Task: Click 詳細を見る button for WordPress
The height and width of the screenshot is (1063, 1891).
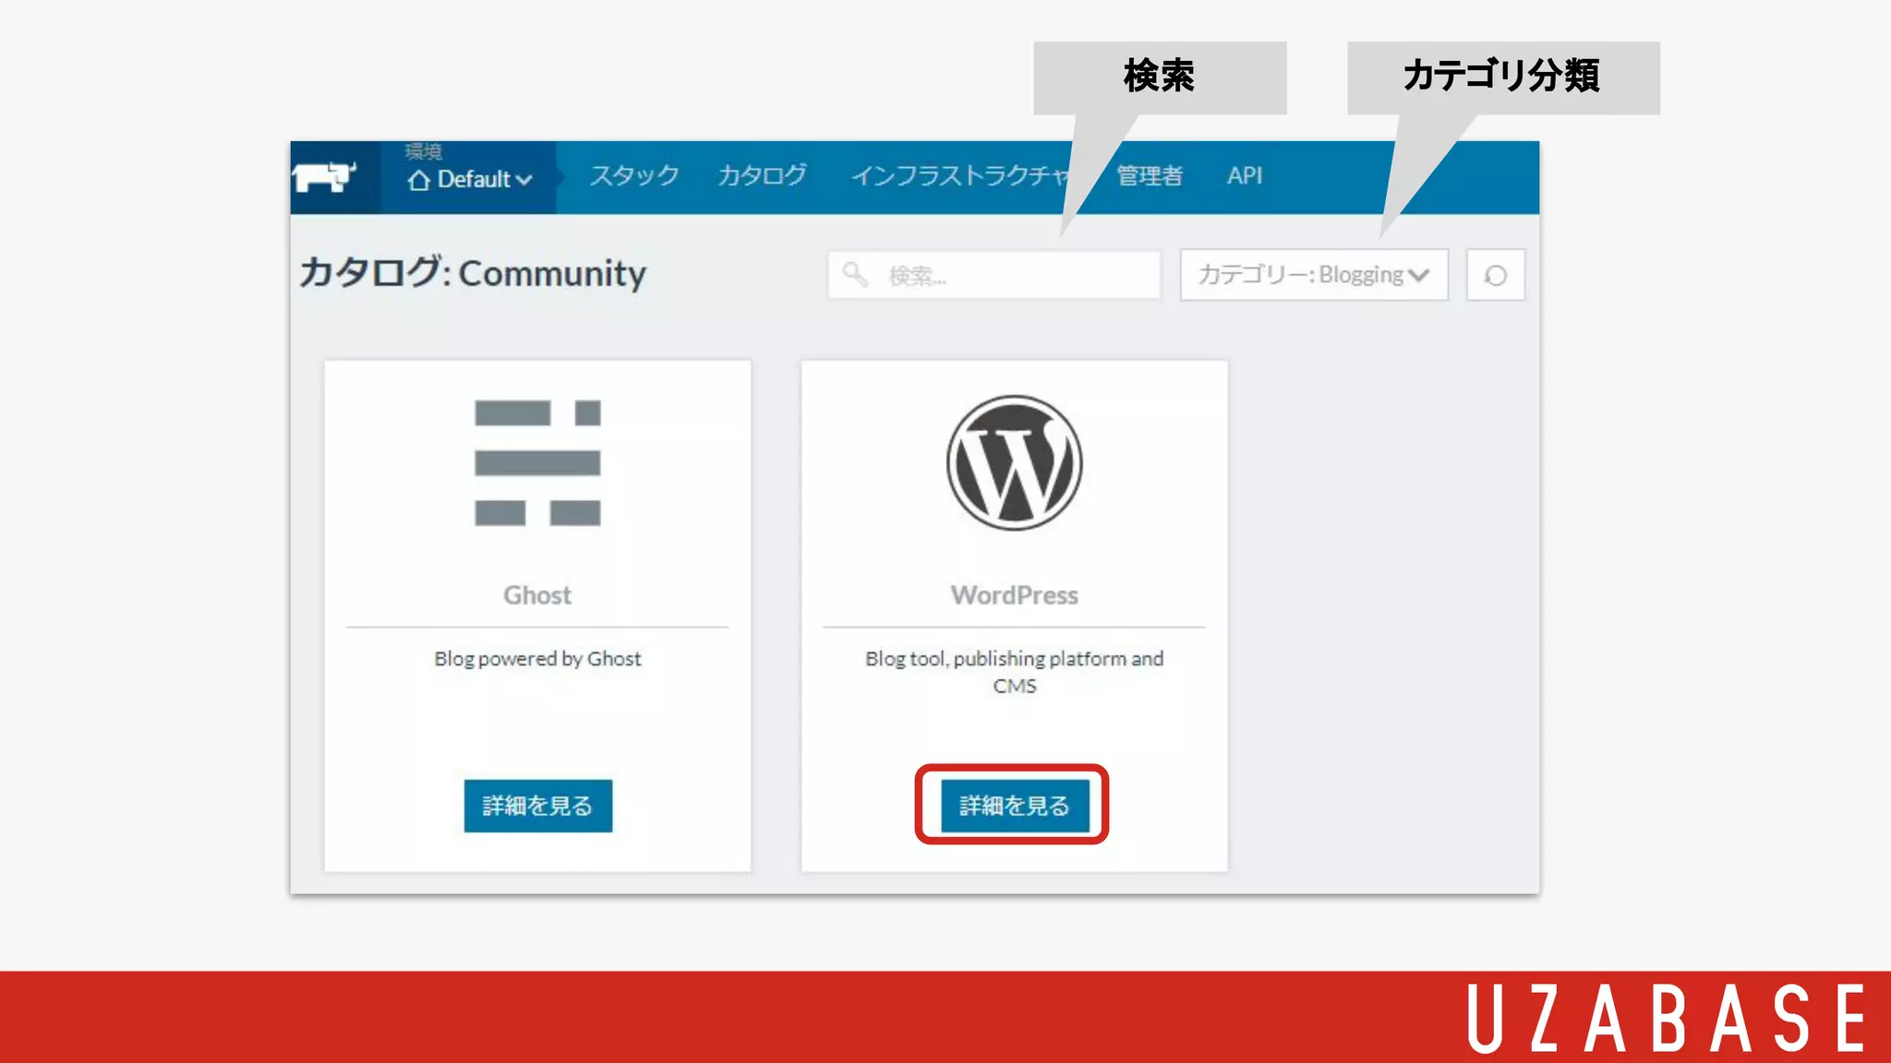Action: [x=1014, y=806]
